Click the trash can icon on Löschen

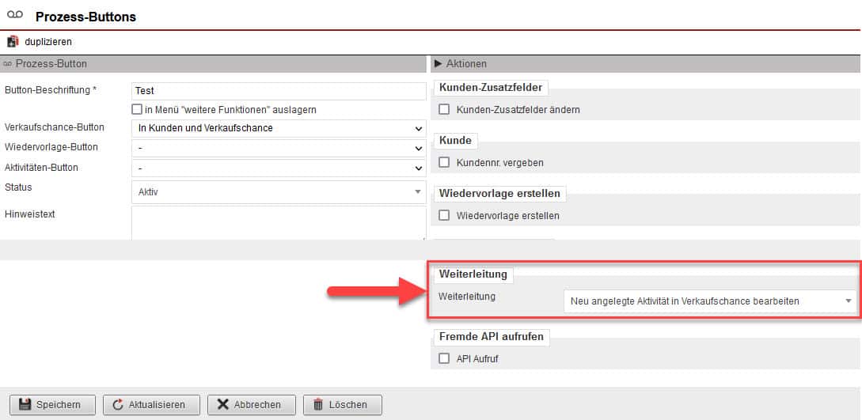pos(318,404)
